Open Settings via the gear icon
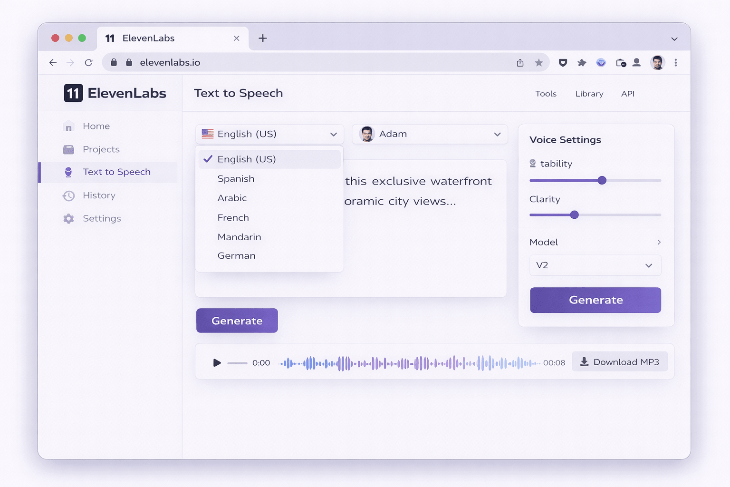This screenshot has height=487, width=730. tap(68, 218)
